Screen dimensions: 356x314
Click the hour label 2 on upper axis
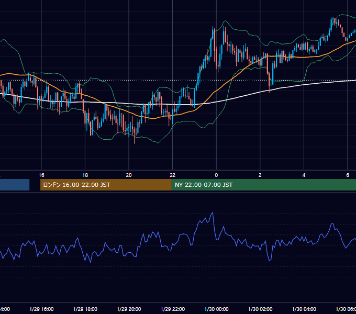click(x=260, y=175)
